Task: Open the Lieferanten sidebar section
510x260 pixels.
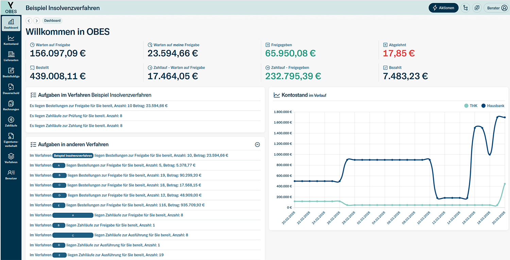Action: click(11, 56)
